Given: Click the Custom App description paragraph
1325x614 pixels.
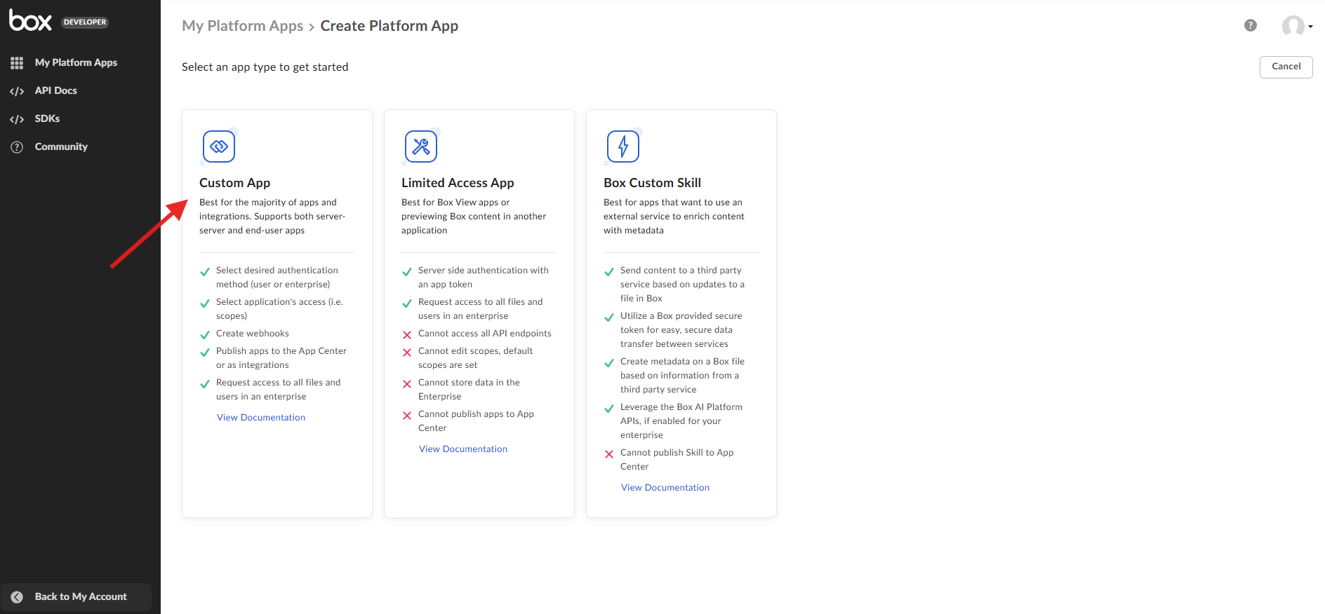Looking at the screenshot, I should pos(272,217).
